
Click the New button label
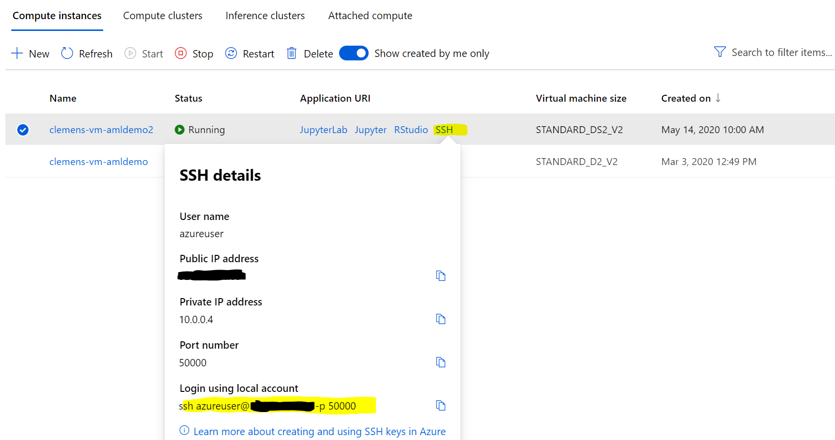point(39,54)
